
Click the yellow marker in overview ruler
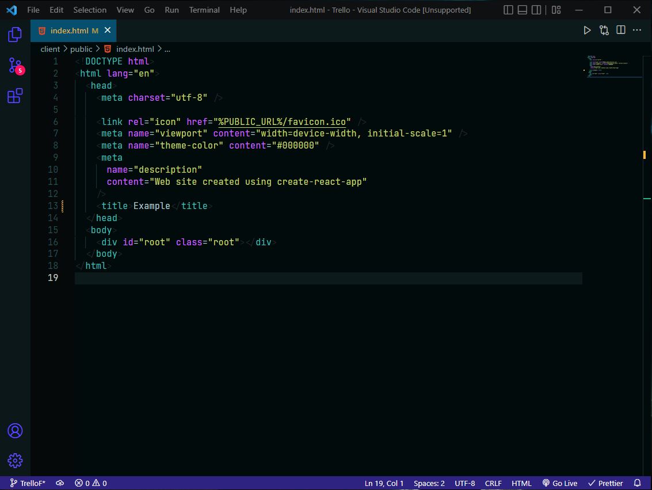[645, 155]
